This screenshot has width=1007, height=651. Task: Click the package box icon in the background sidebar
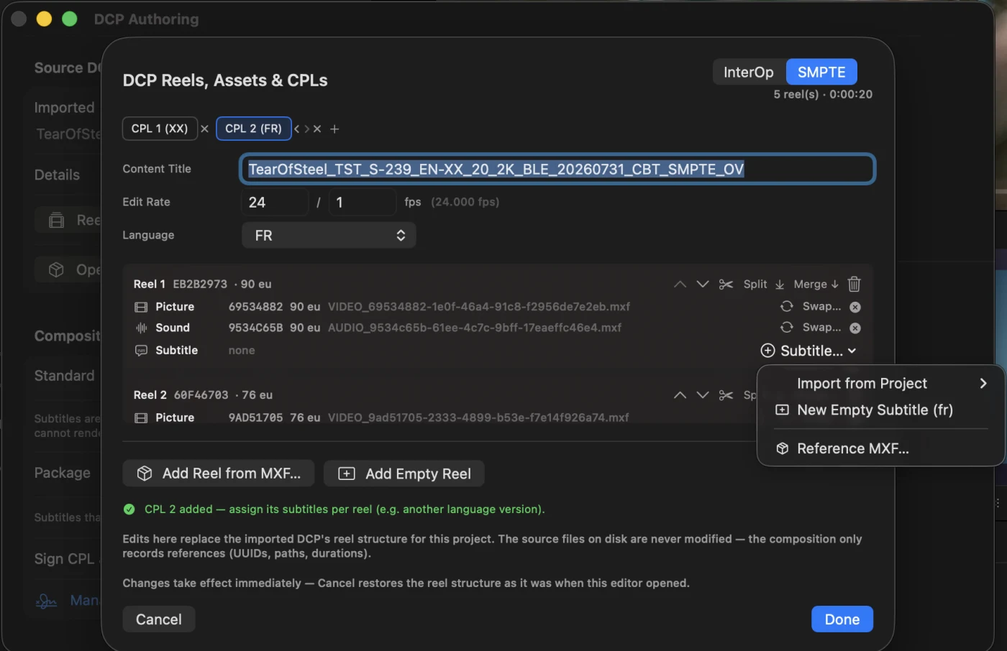[57, 269]
